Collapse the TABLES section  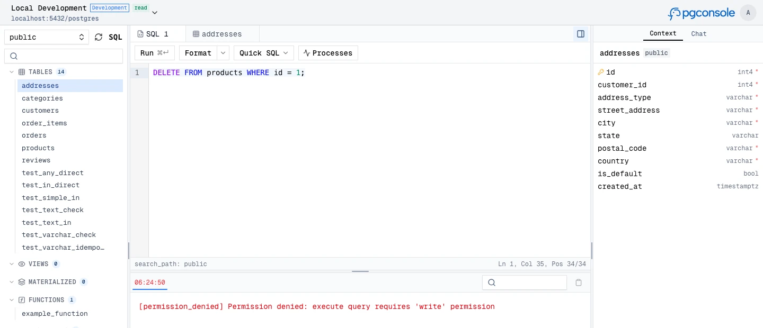click(12, 72)
